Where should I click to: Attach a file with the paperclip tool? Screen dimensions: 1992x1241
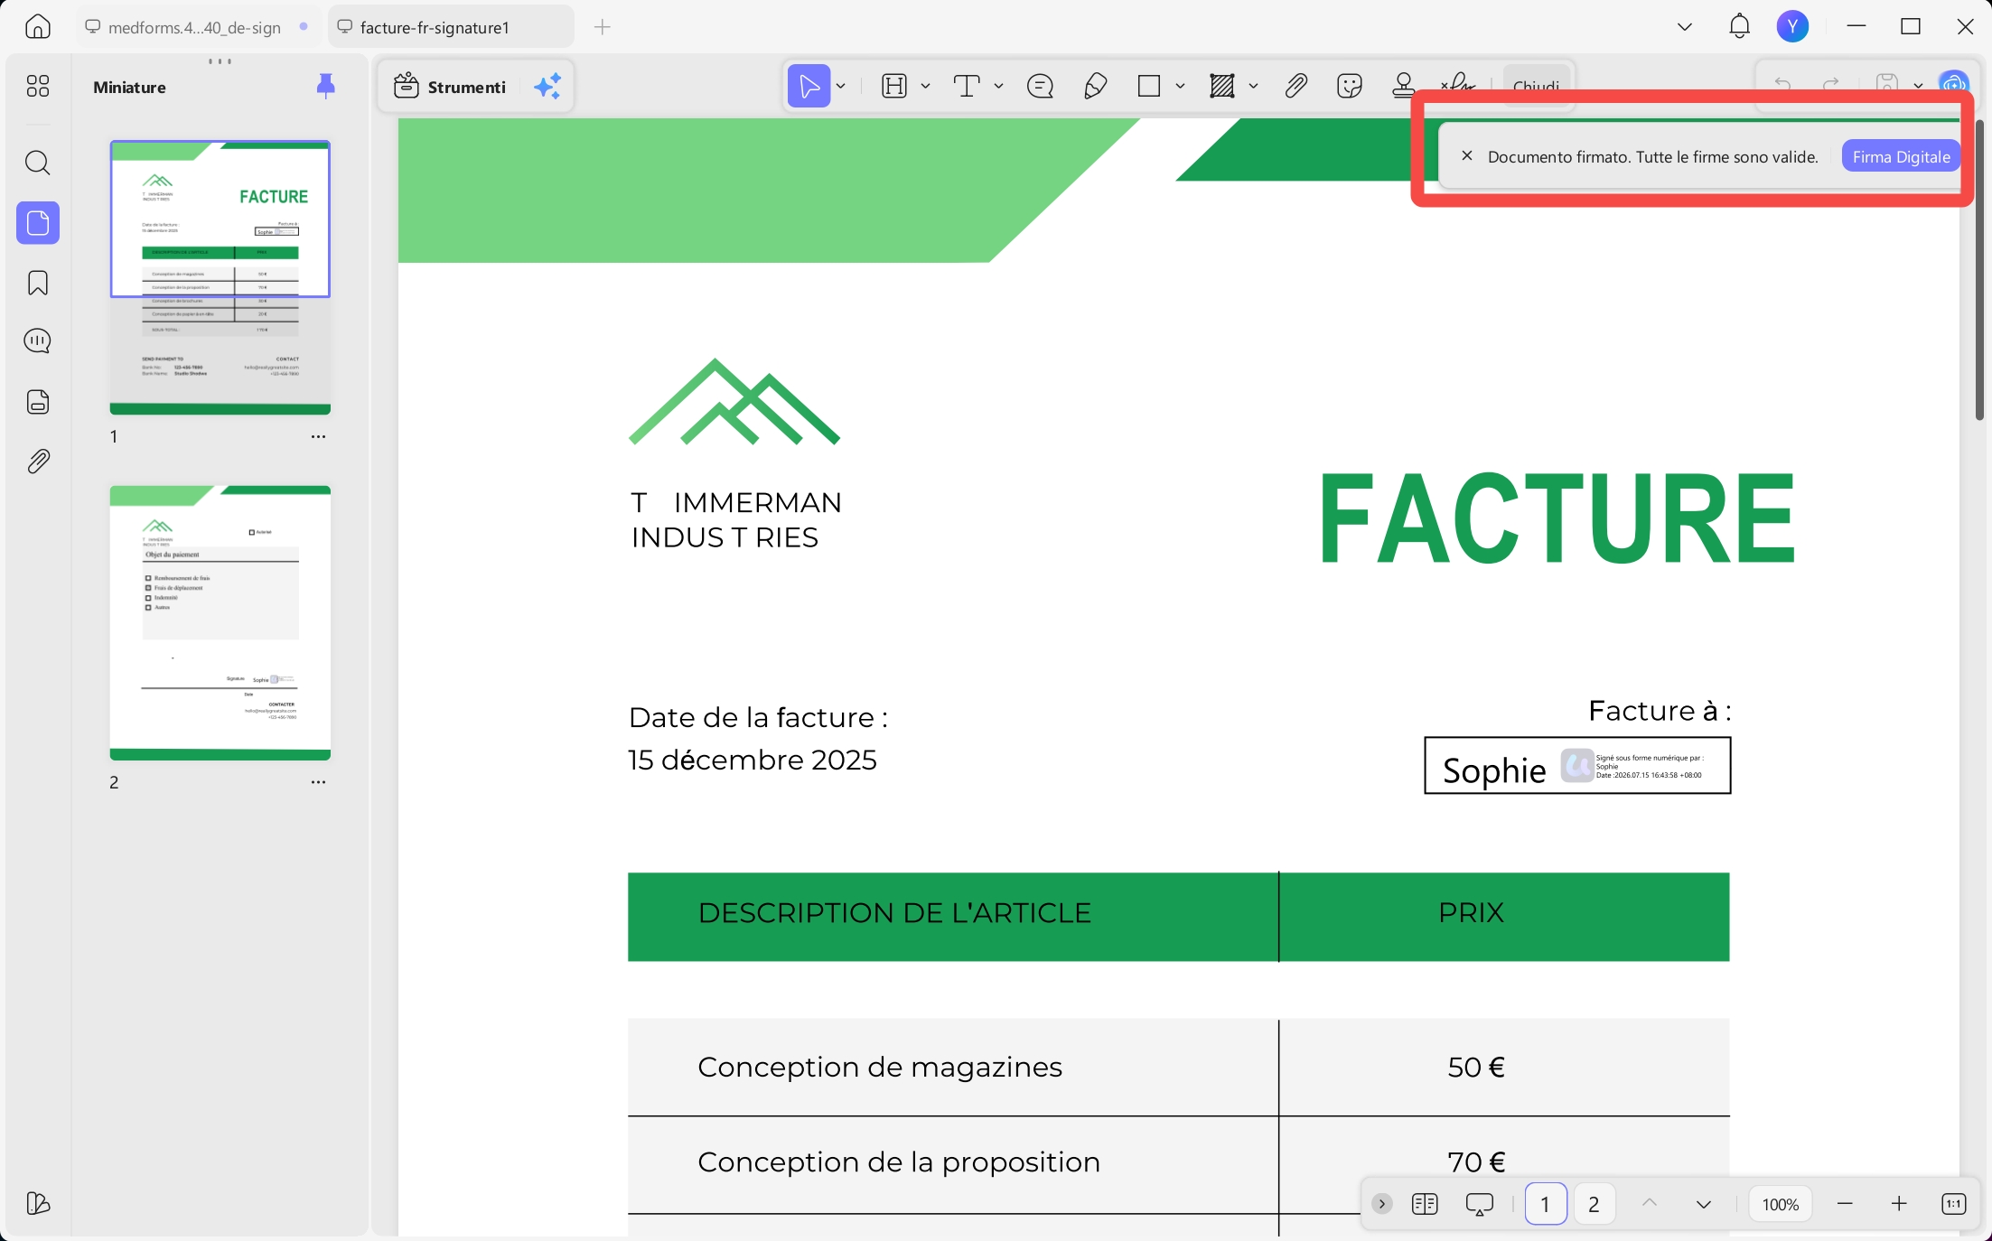click(1295, 87)
